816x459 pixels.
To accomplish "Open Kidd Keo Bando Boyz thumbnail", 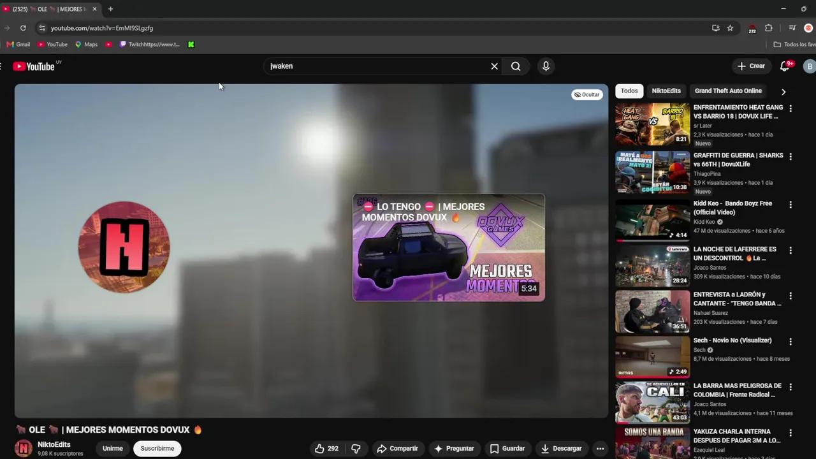I will [652, 221].
